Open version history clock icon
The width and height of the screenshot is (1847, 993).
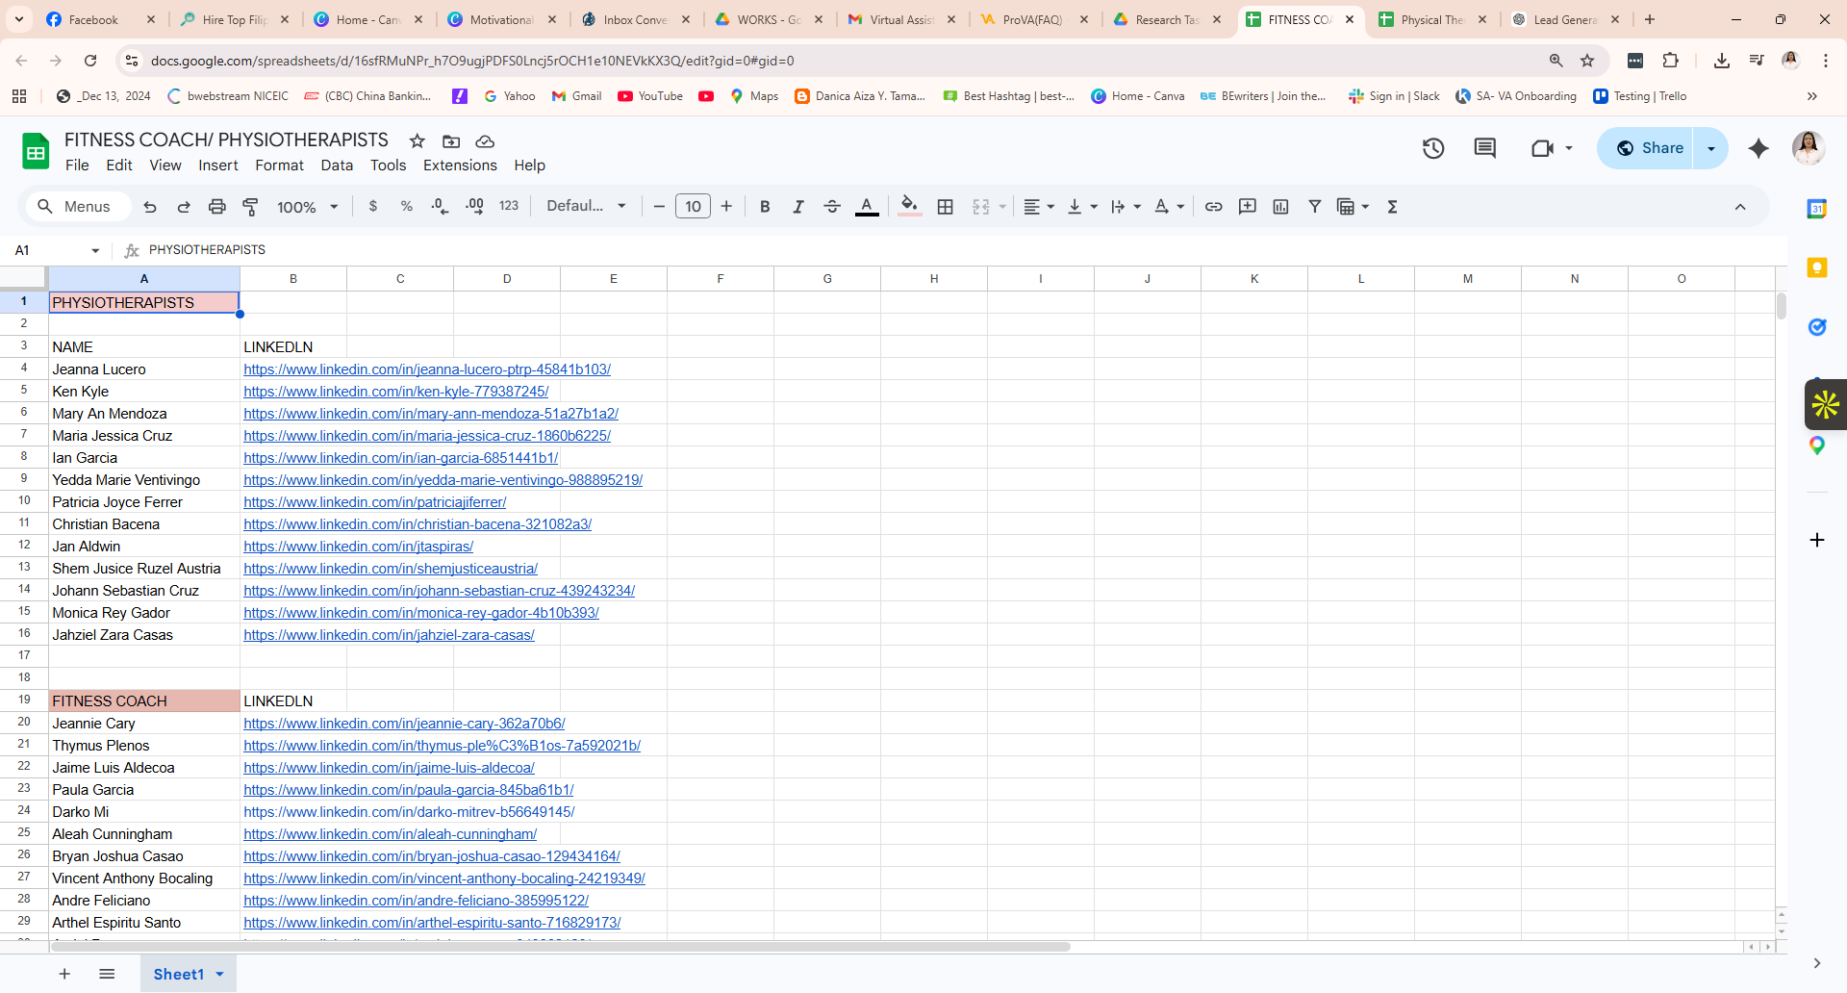pyautogui.click(x=1433, y=148)
